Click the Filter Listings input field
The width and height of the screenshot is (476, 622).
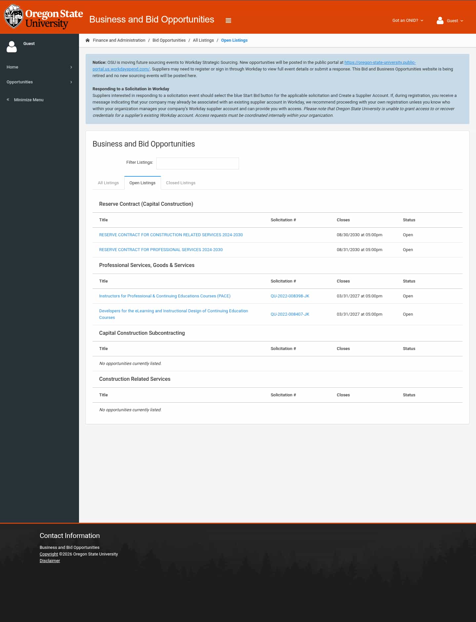pos(198,163)
